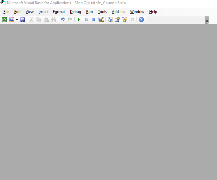Open Visual Basic Help question icon
Screen dimensions: 217x180
141,20
